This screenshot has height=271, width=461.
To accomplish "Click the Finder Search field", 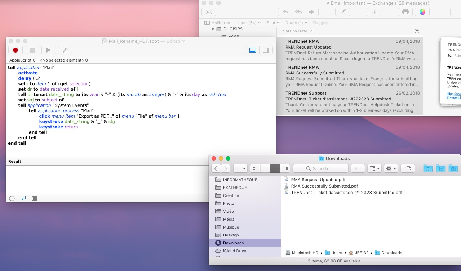I will 320,168.
